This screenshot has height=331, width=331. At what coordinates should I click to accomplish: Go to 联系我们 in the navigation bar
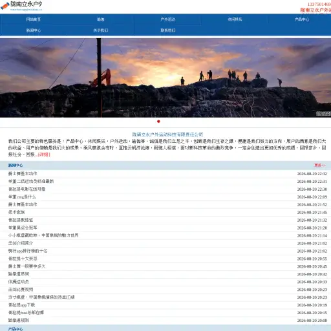point(167,30)
